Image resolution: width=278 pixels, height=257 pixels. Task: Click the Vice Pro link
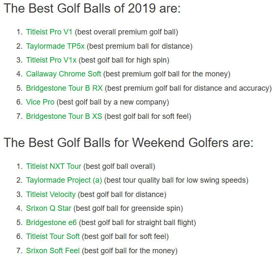40,102
